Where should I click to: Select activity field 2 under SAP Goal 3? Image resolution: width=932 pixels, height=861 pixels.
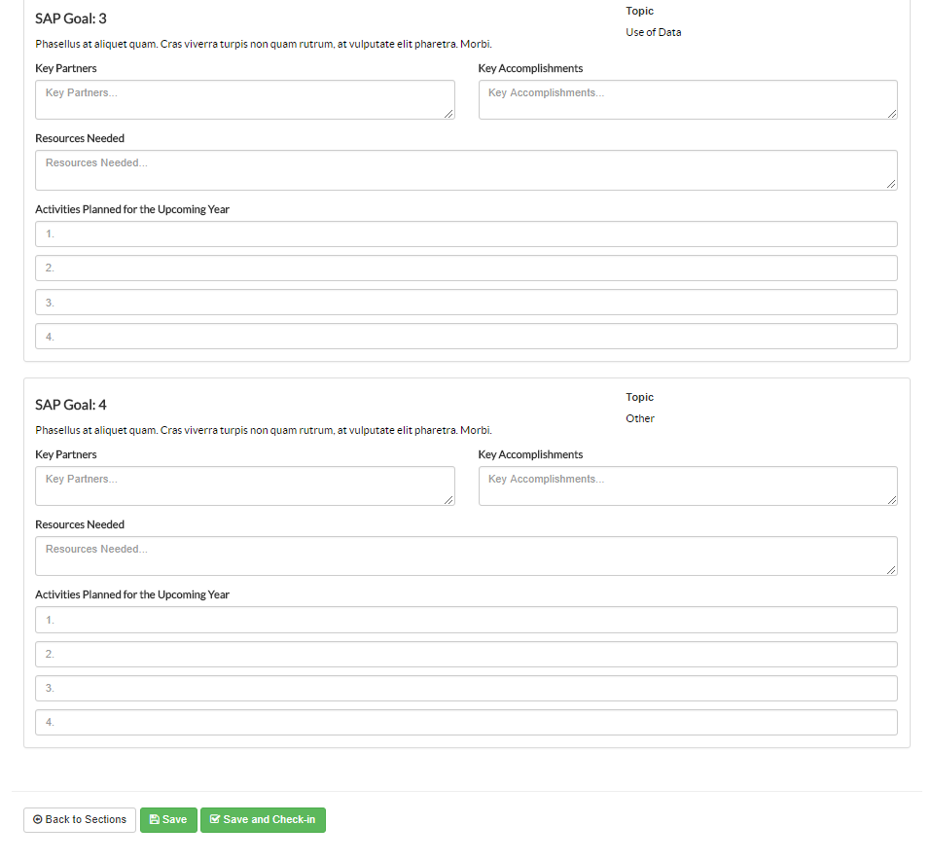(x=466, y=269)
